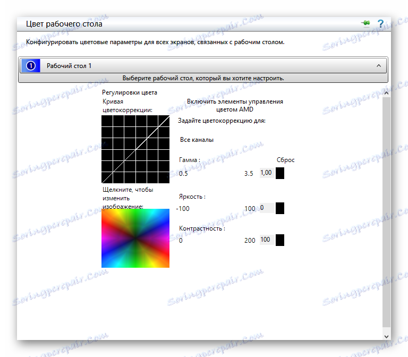Open the Все каналы channel selector

pos(197,140)
